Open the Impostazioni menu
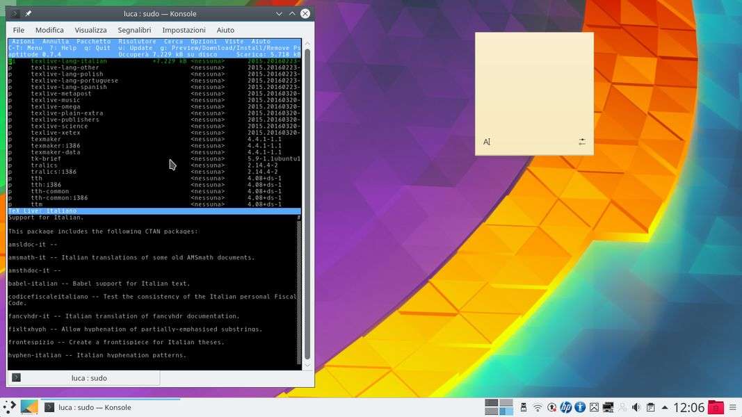 184,30
